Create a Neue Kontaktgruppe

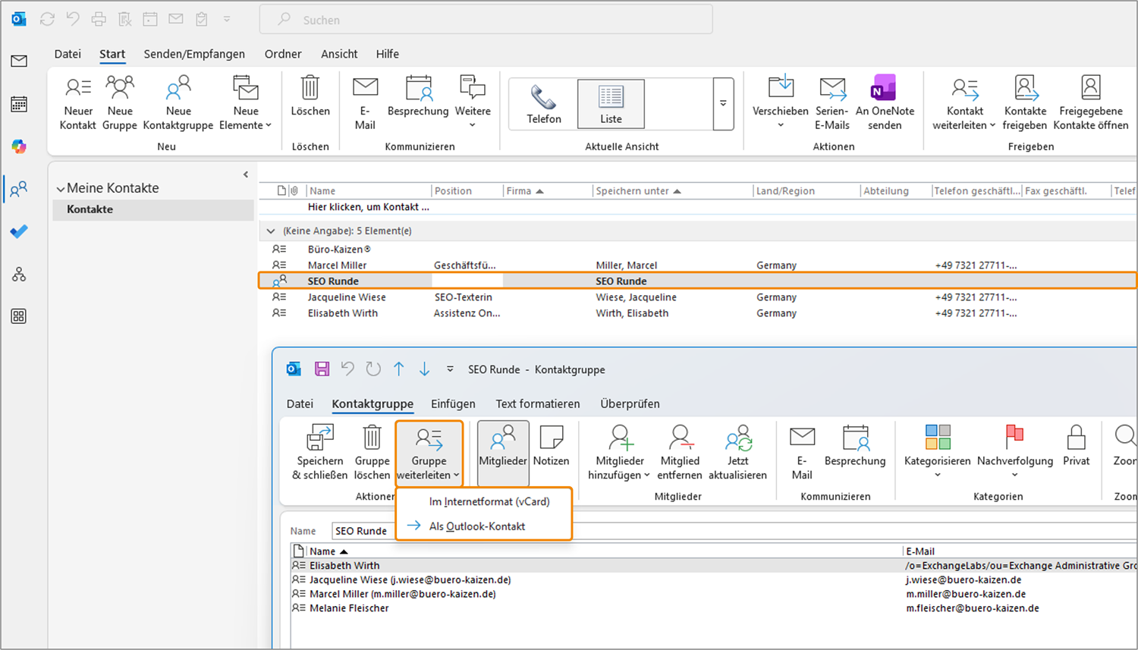(x=178, y=103)
